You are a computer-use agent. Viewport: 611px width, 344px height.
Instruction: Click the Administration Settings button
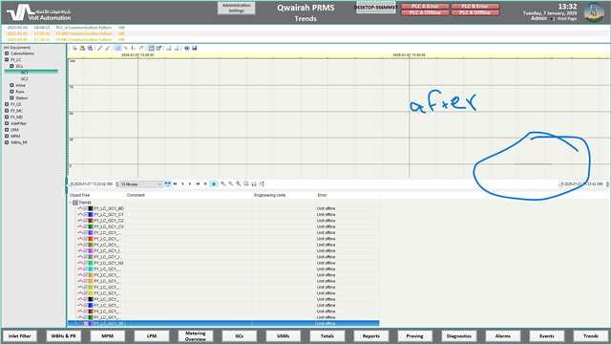(237, 8)
